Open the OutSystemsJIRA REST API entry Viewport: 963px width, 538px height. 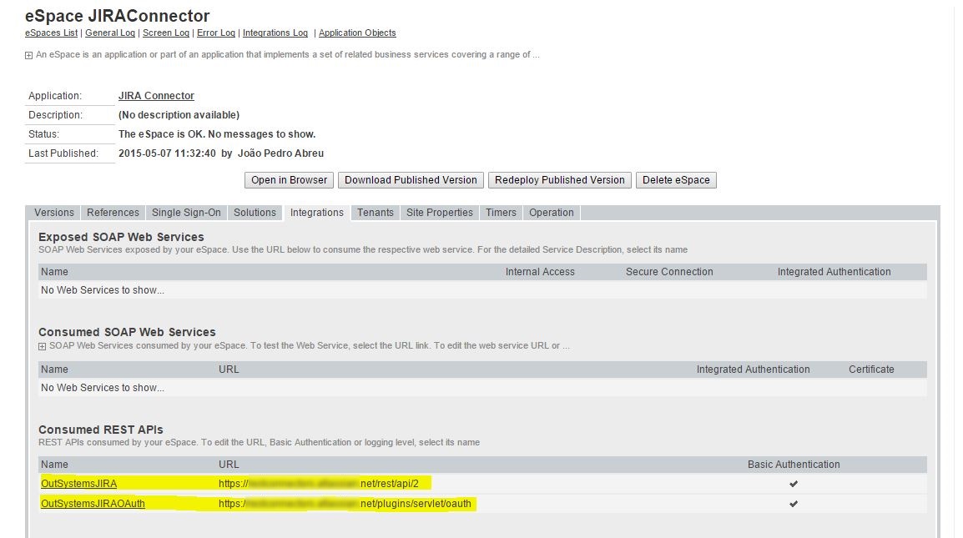tap(78, 484)
